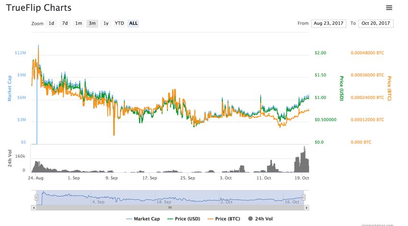The image size is (408, 226).
Task: Click the 17. Sep date label
Action: (150, 178)
